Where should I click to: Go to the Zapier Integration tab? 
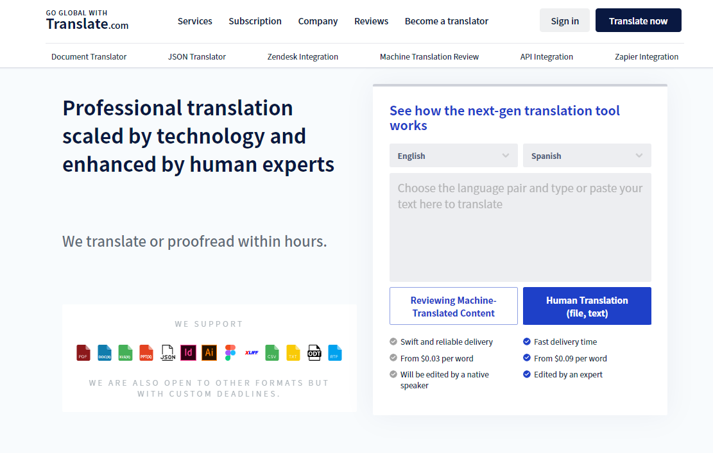(646, 56)
